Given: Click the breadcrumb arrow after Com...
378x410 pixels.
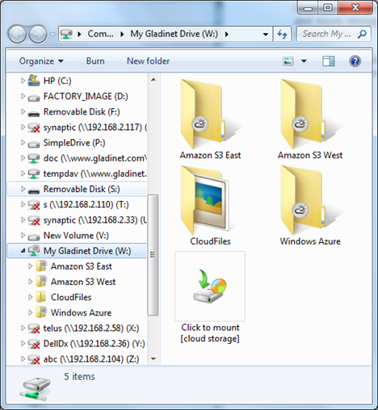Looking at the screenshot, I should pyautogui.click(x=122, y=34).
